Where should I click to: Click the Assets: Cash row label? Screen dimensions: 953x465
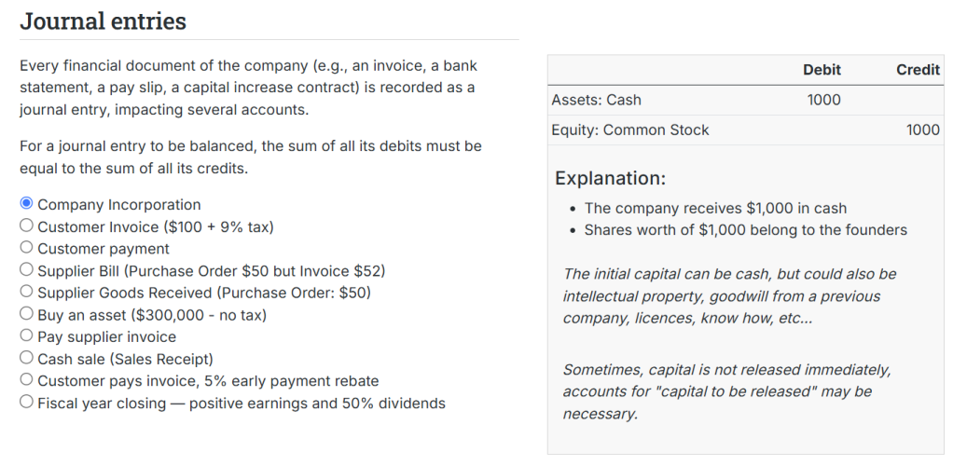coord(596,100)
